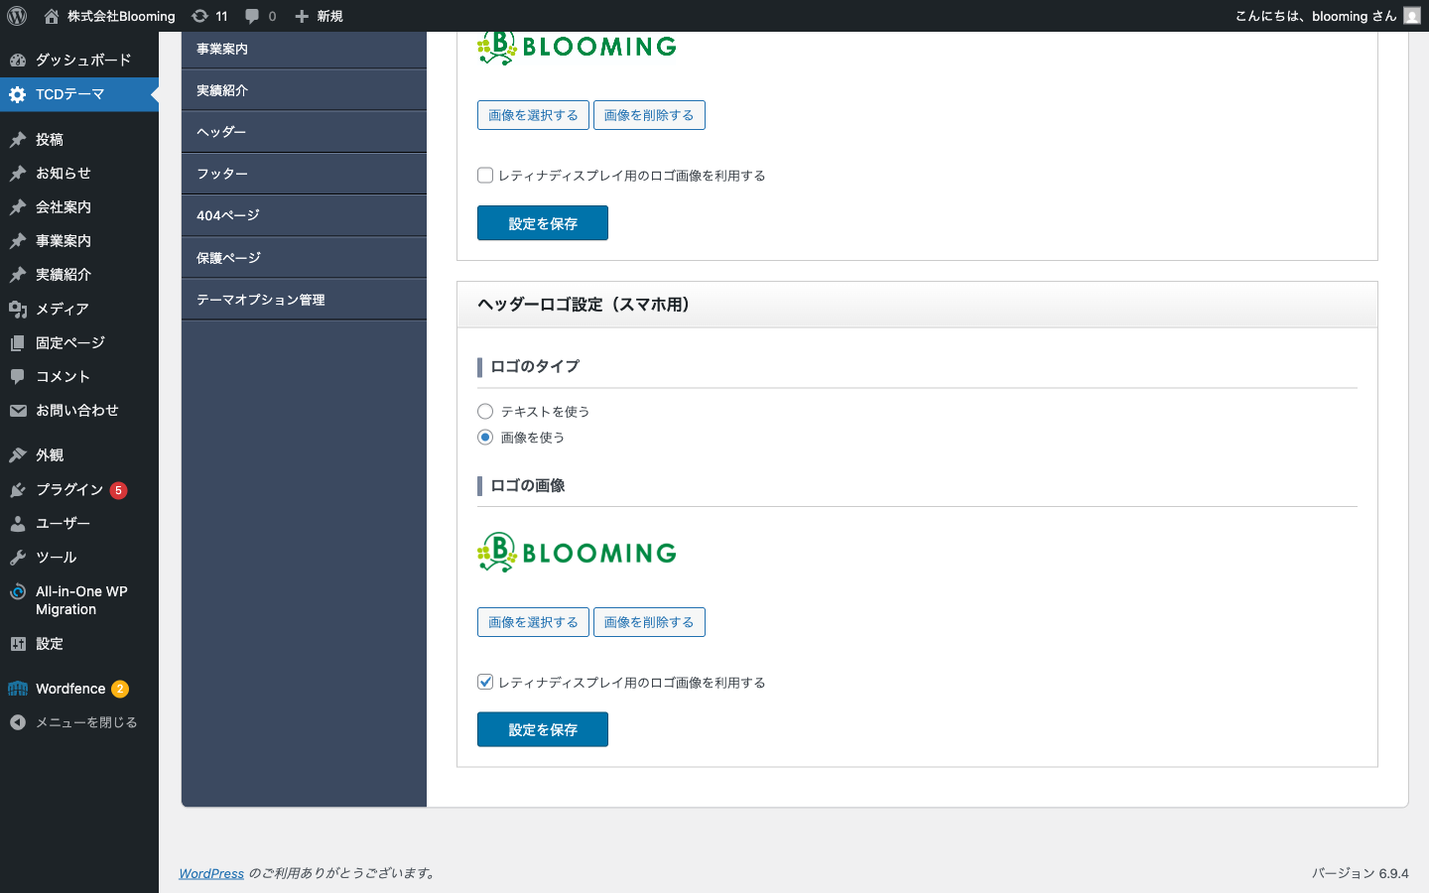The image size is (1429, 893).
Task: Click the pin icon beside 投稿
Action: (x=18, y=140)
